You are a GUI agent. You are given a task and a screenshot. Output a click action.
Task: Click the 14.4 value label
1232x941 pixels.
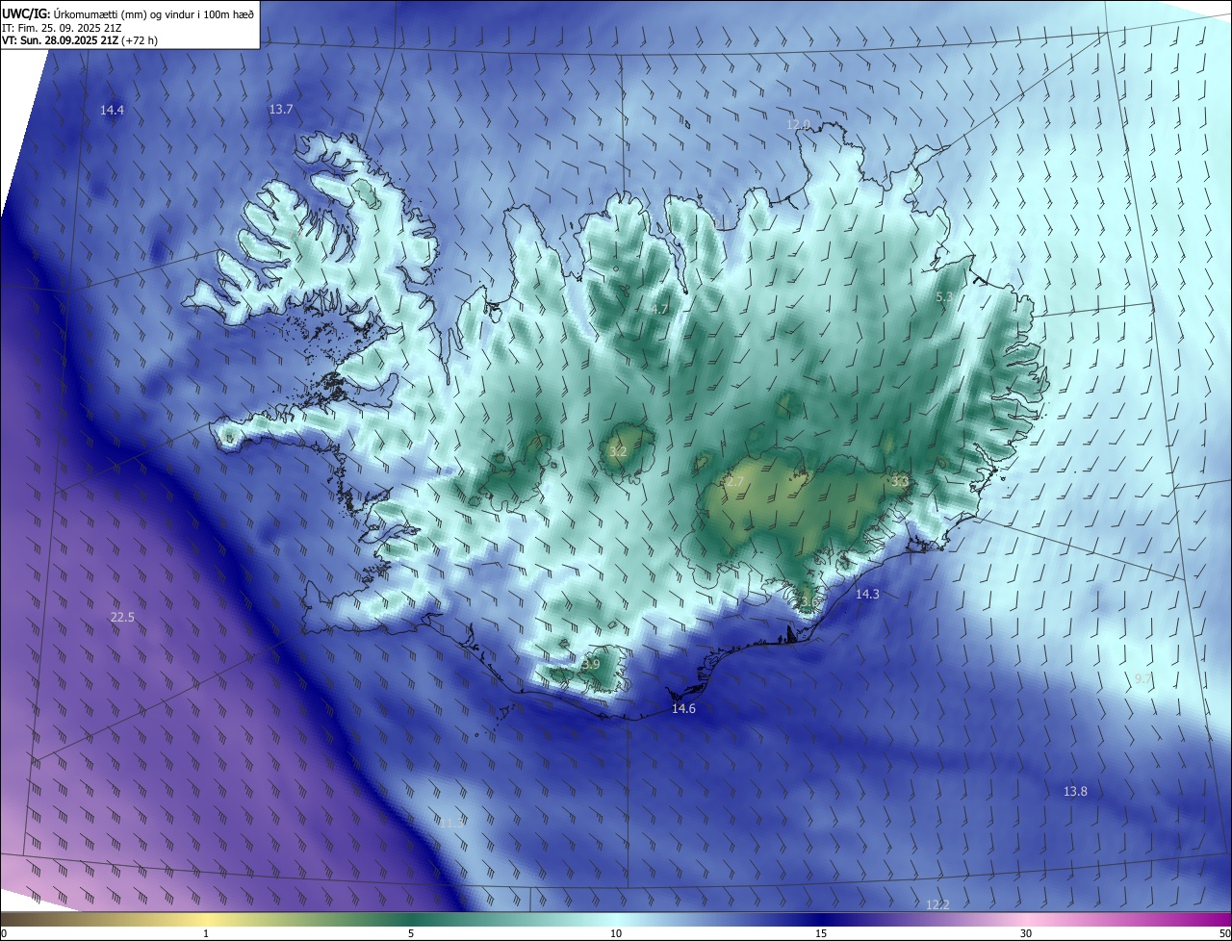point(113,111)
